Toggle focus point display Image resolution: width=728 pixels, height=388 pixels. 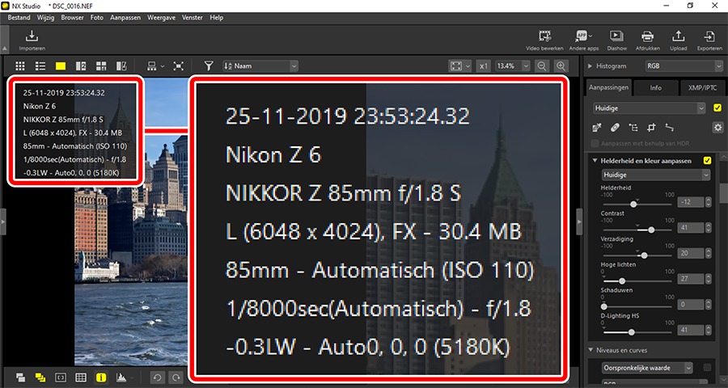(61, 377)
